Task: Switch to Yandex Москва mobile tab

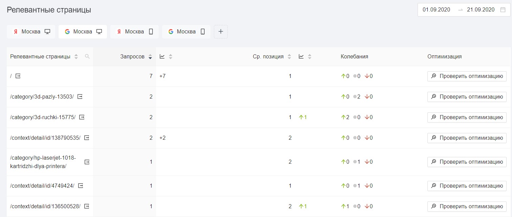Action: point(134,32)
